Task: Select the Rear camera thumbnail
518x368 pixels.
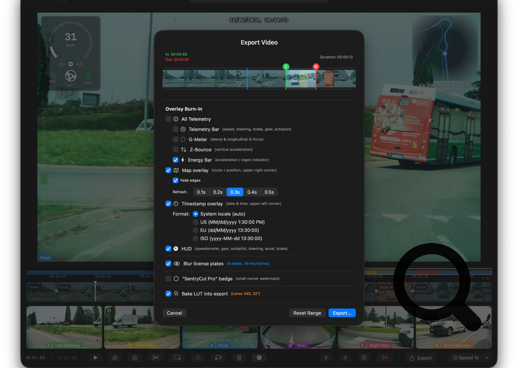Action: point(298,337)
